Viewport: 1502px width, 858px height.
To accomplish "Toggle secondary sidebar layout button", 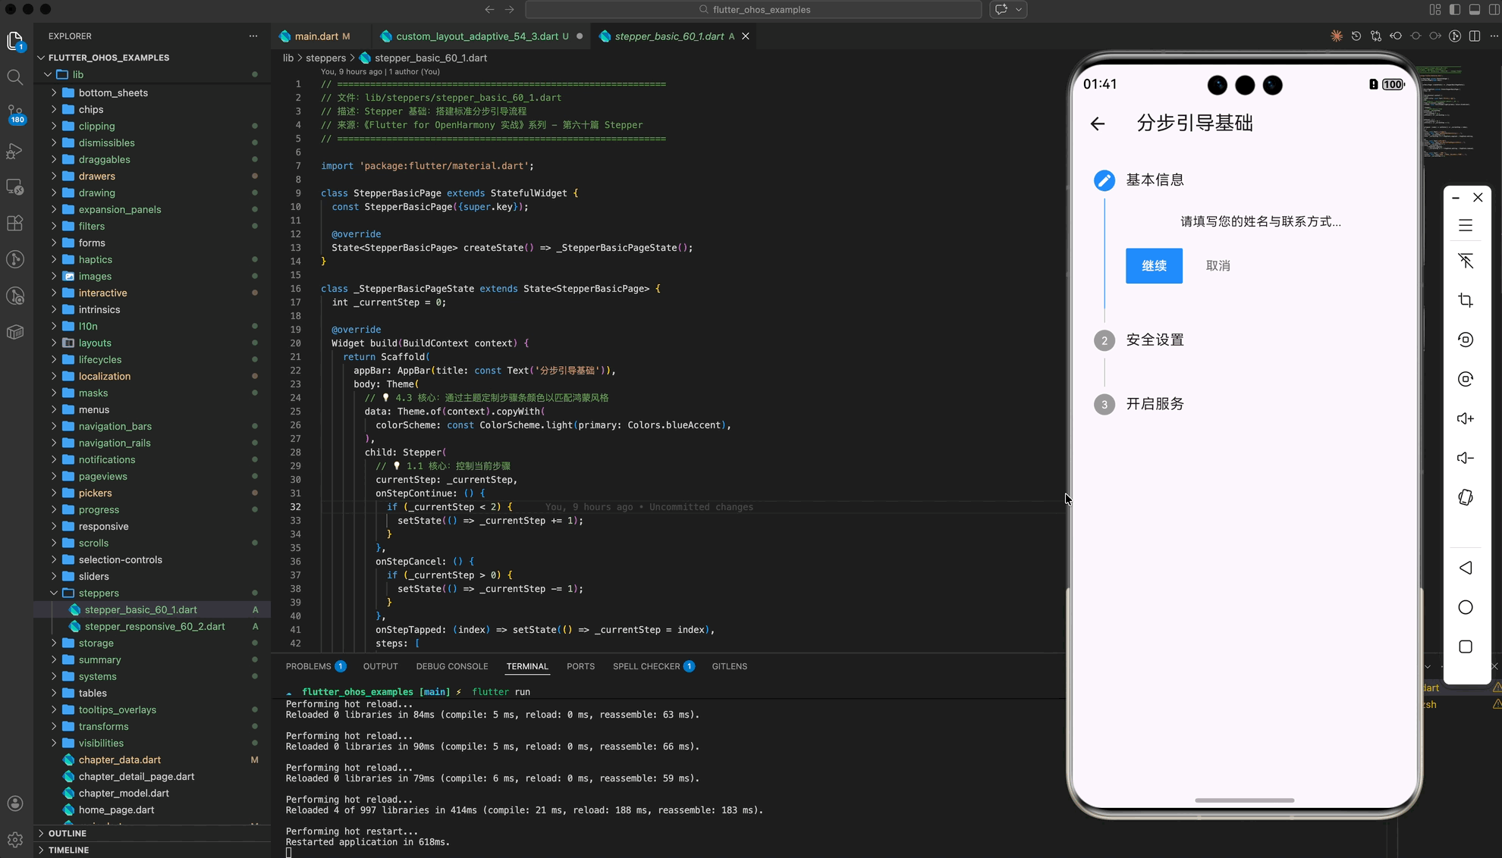I will (x=1494, y=10).
